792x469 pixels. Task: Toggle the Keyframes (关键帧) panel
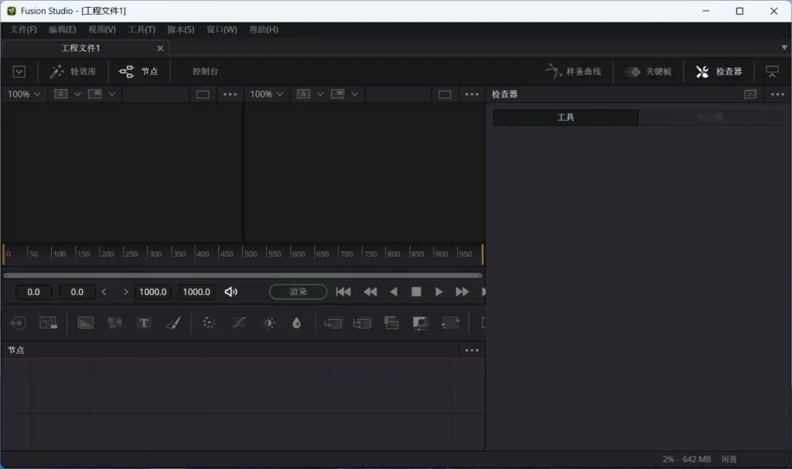(x=647, y=72)
